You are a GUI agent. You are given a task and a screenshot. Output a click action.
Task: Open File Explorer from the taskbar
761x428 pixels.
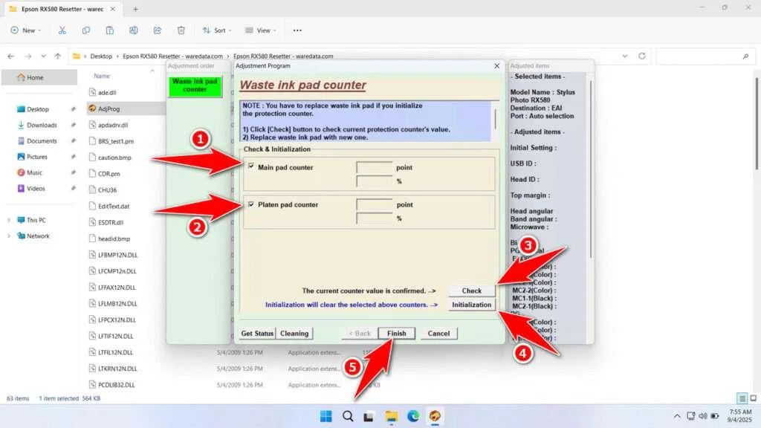[x=391, y=417]
